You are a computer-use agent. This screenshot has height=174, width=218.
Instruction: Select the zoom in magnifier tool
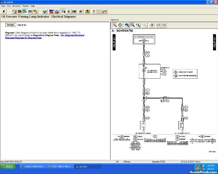tap(115, 25)
